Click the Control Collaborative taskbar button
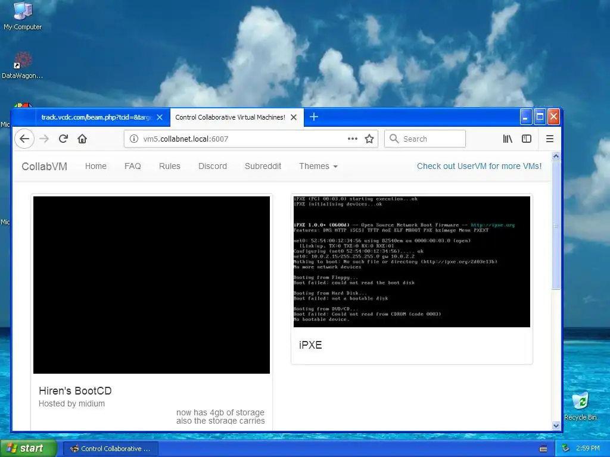This screenshot has width=610, height=457. 110,449
